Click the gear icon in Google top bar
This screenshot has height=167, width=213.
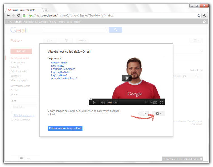pos(204,22)
